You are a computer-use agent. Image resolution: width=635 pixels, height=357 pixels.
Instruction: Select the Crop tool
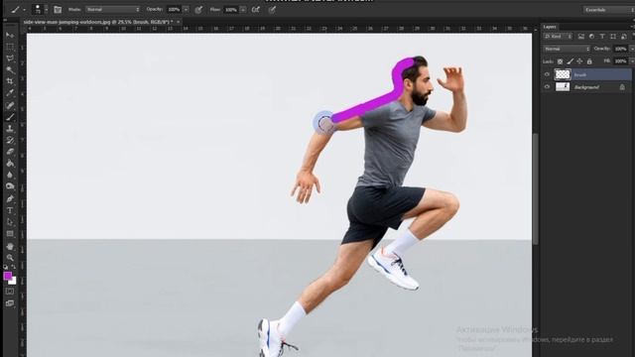(x=10, y=81)
